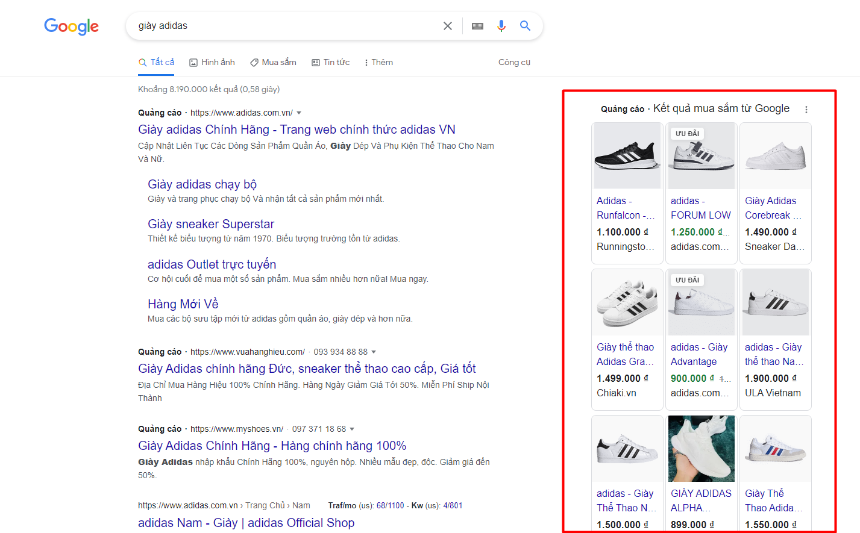
Task: Open 'adidas - Giày thể thao Na…' product title
Action: tap(774, 354)
